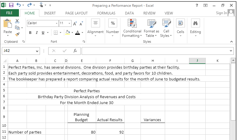Open the Font dialog launcher

coord(84,42)
